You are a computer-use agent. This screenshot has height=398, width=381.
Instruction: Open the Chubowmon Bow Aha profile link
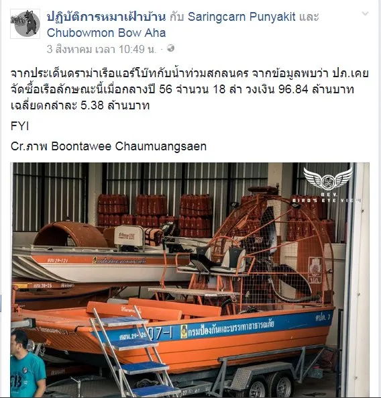(106, 33)
